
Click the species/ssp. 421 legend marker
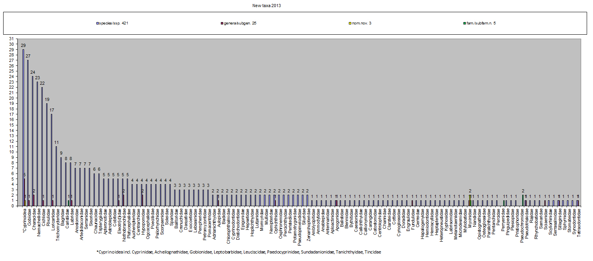pyautogui.click(x=97, y=23)
